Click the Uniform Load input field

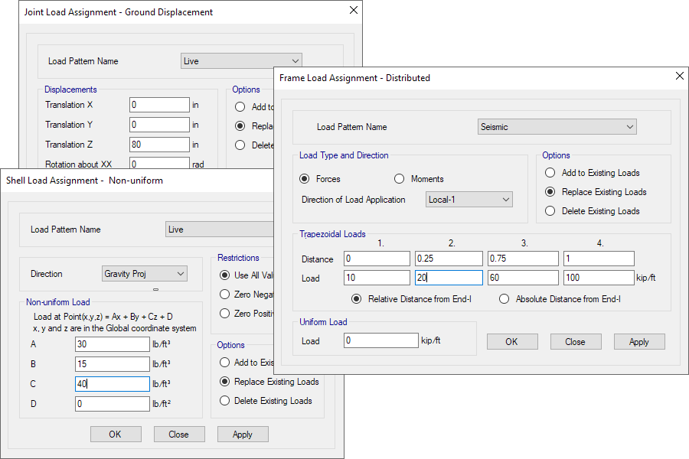click(380, 340)
